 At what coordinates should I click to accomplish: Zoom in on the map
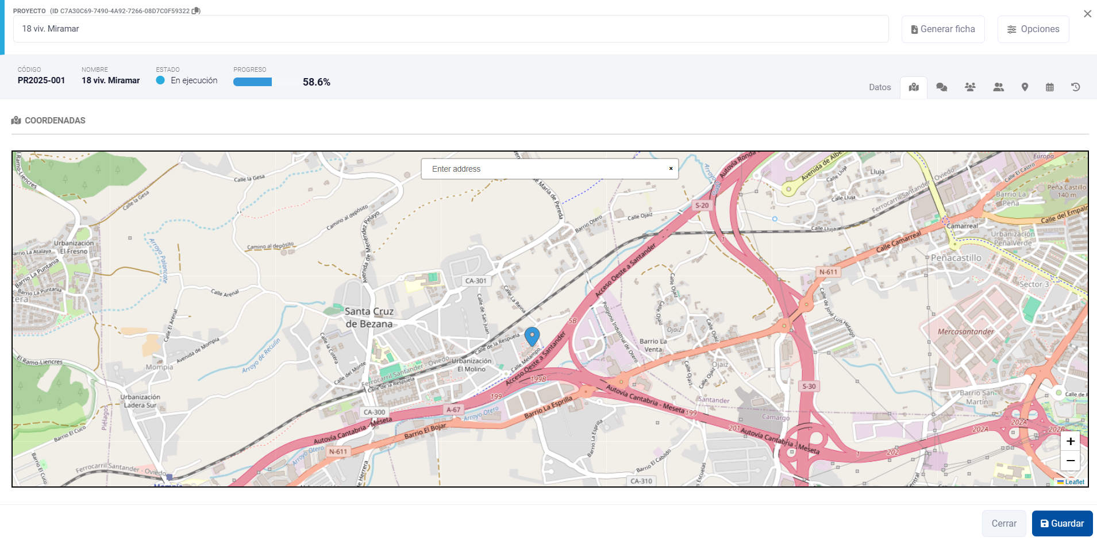1070,441
